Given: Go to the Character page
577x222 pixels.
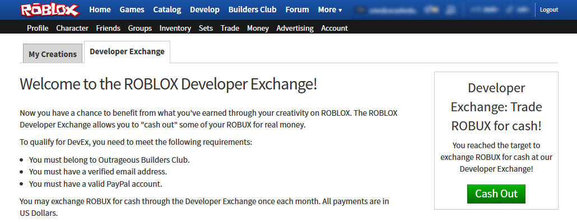Looking at the screenshot, I should (x=72, y=29).
